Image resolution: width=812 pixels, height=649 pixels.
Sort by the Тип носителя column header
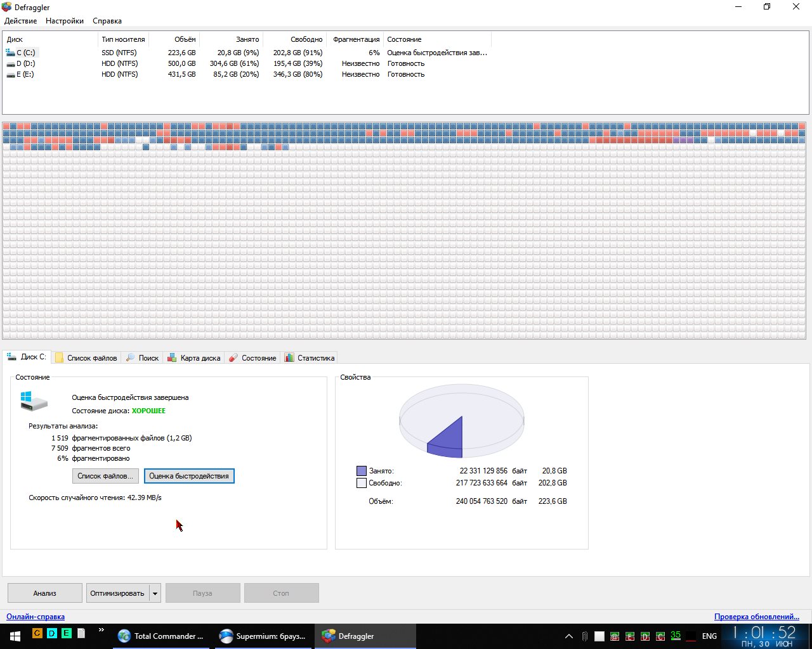(x=123, y=39)
